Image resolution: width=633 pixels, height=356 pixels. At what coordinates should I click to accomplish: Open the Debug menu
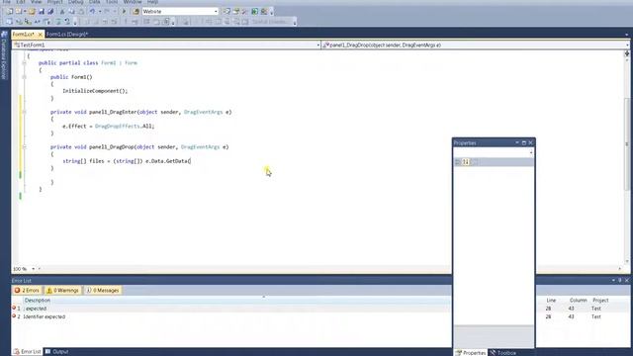click(75, 2)
